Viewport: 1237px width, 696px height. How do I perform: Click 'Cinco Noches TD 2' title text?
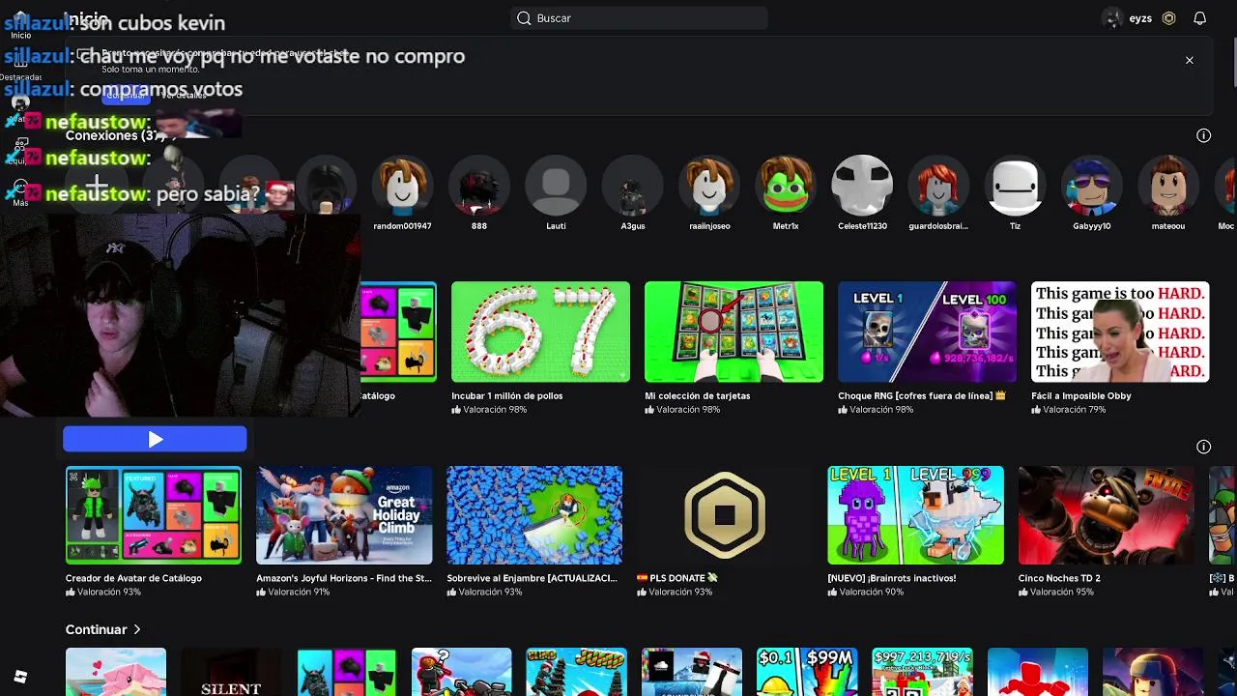1059,578
